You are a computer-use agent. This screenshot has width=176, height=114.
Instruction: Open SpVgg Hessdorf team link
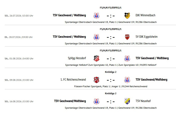[x=77, y=58]
